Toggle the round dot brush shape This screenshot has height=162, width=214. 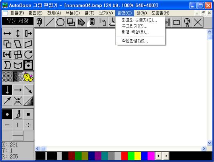7,114
